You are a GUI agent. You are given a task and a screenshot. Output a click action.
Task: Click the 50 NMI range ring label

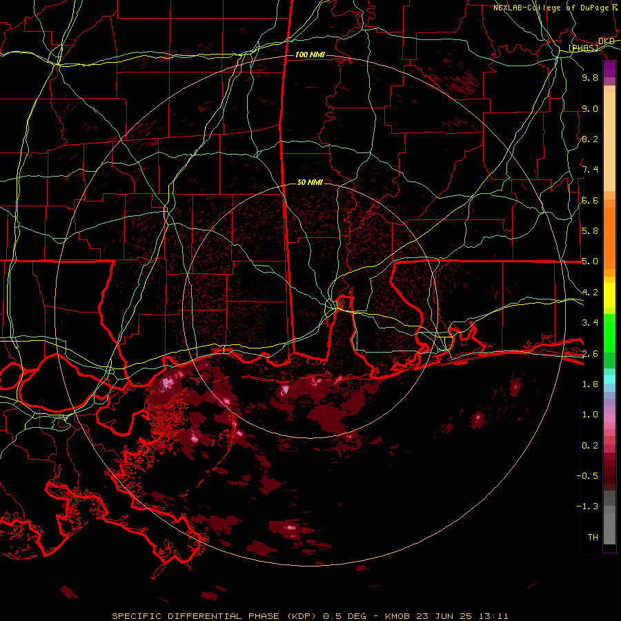[310, 182]
